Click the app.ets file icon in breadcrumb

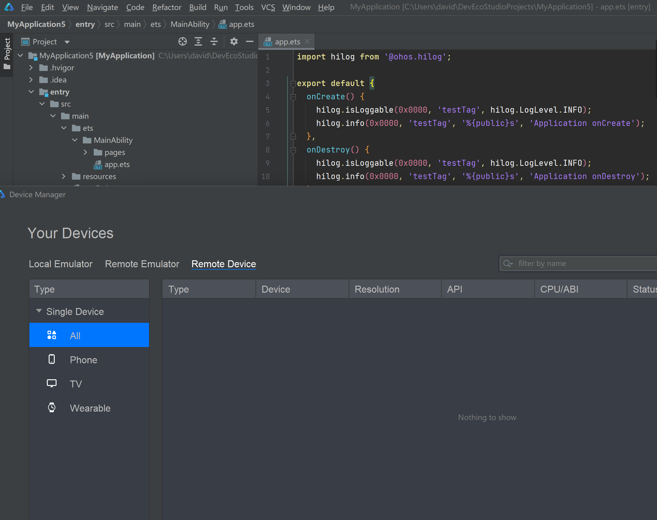(x=222, y=24)
